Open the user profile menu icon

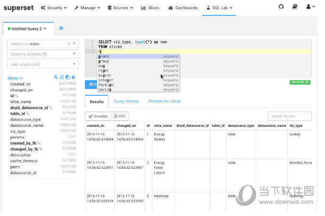pos(311,7)
